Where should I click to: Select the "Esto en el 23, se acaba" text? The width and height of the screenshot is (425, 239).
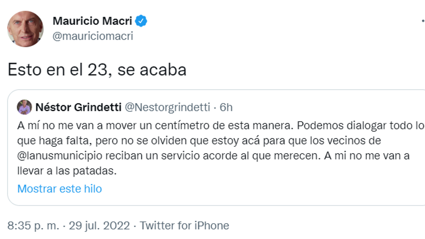tap(97, 70)
